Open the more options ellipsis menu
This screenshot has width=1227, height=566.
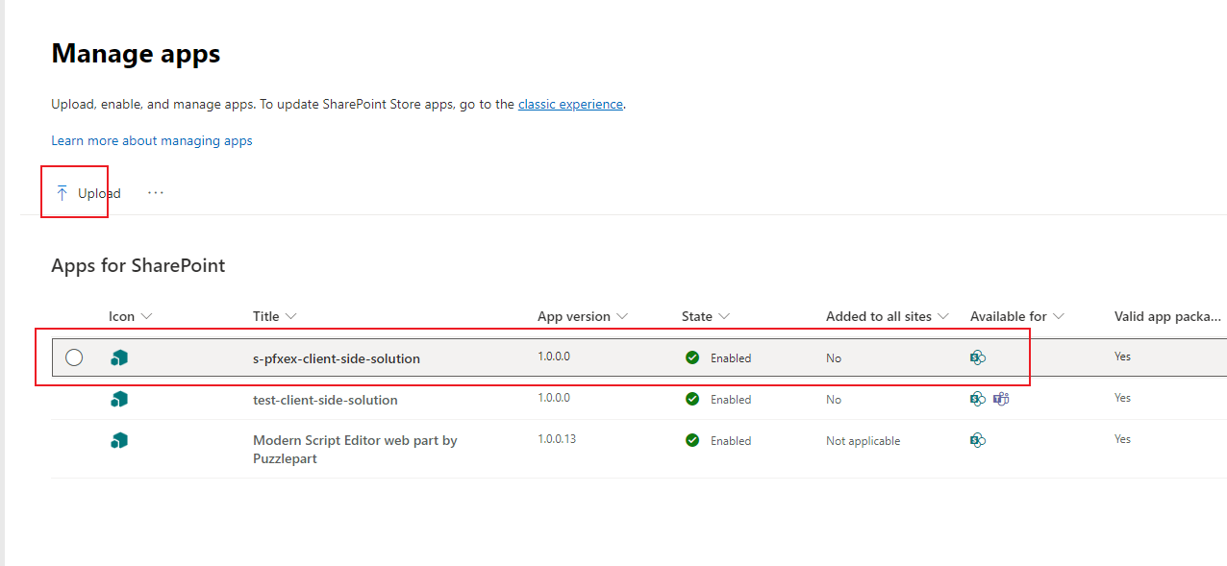156,193
